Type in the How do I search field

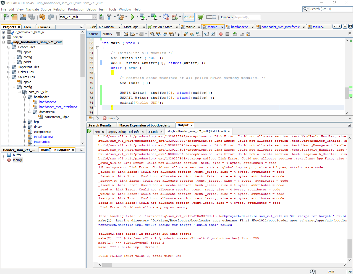click(247, 17)
